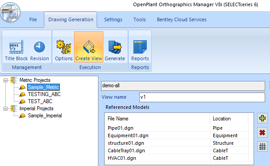Run the Generate drawings tool
The height and width of the screenshot is (166, 270).
[115, 50]
